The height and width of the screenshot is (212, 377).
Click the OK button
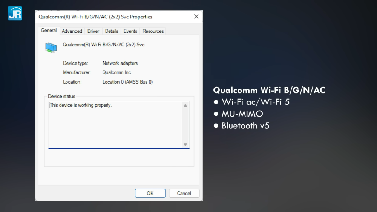pyautogui.click(x=150, y=193)
